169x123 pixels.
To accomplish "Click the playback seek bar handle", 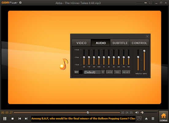I will pyautogui.click(x=88, y=113).
